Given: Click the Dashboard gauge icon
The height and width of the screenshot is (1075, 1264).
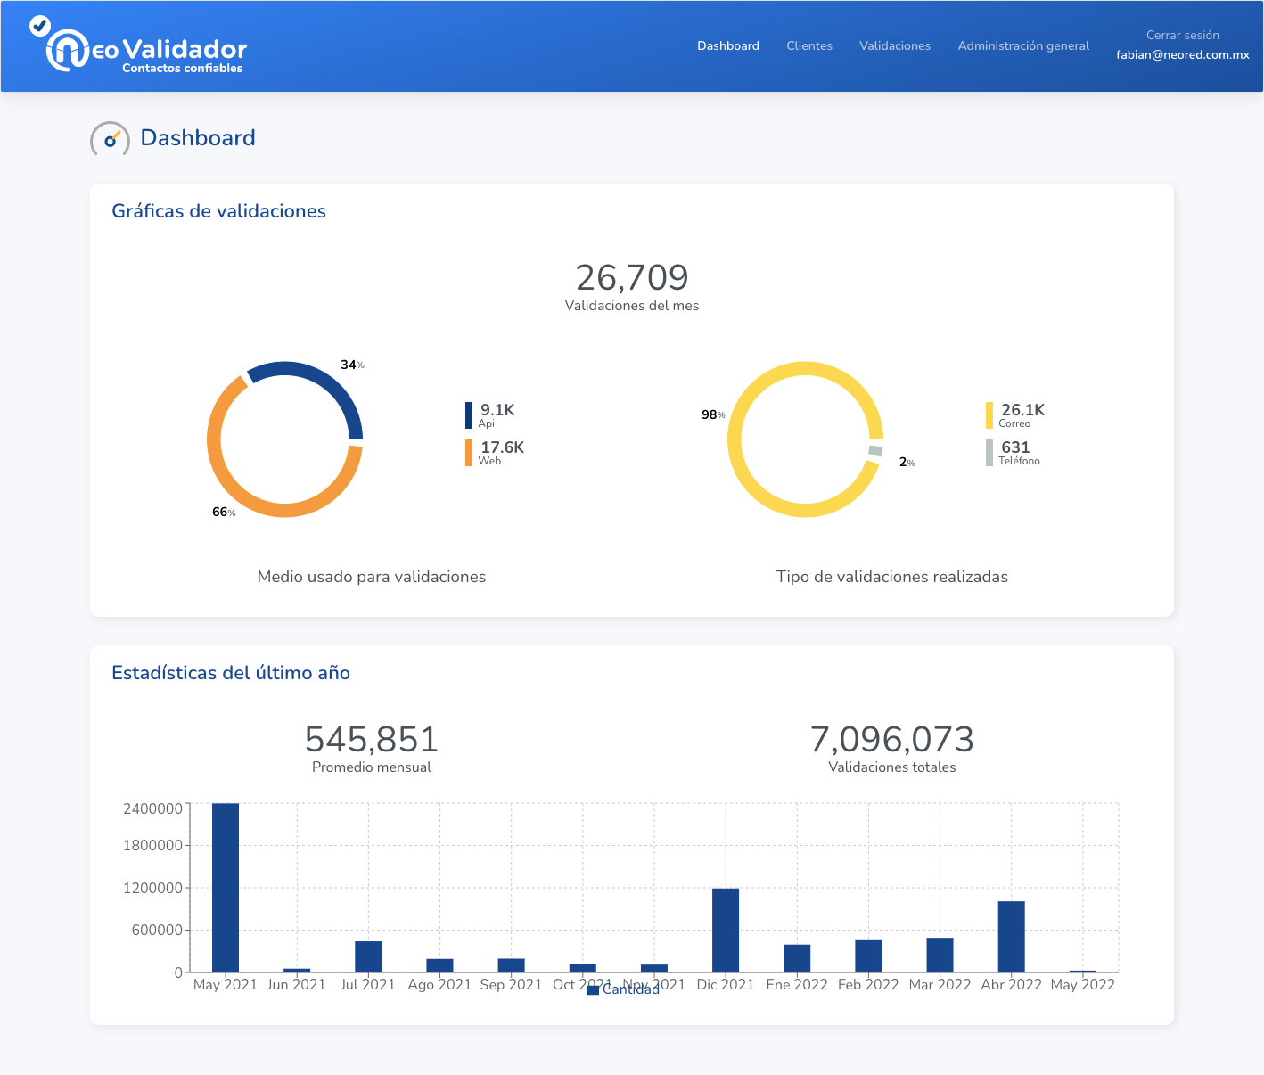Looking at the screenshot, I should [x=109, y=139].
